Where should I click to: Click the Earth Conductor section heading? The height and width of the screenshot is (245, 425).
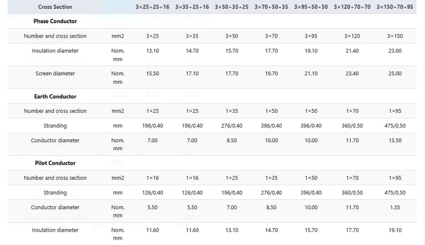(55, 97)
